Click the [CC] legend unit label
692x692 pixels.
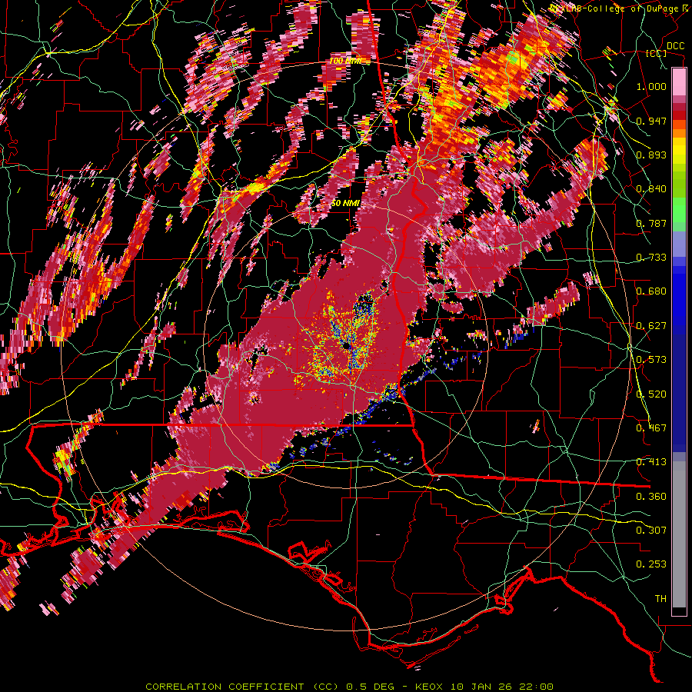[x=657, y=53]
